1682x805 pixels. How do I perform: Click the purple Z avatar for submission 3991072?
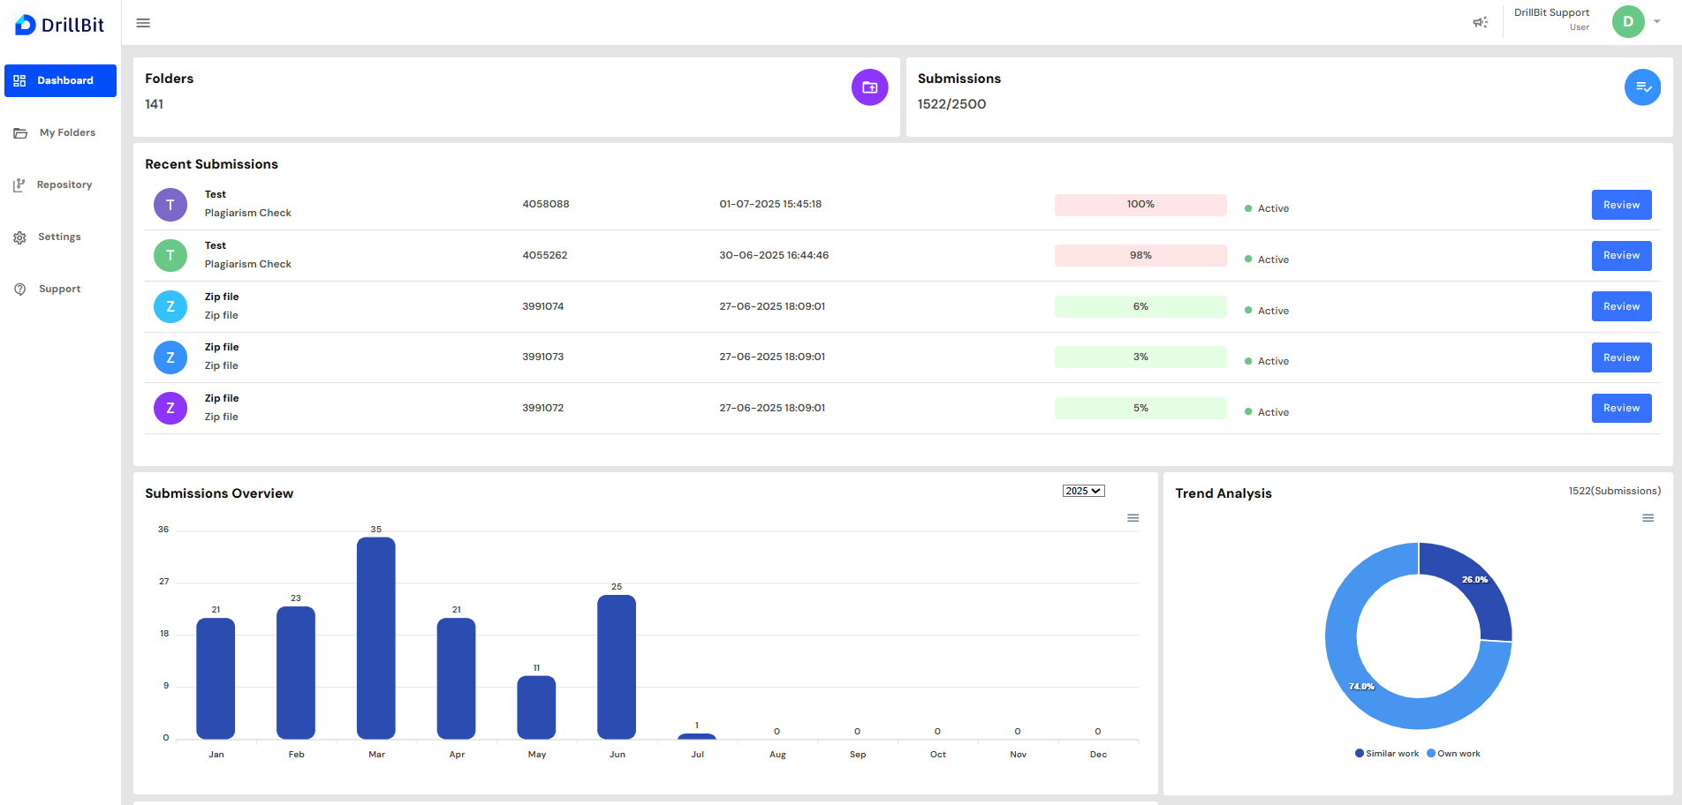170,408
